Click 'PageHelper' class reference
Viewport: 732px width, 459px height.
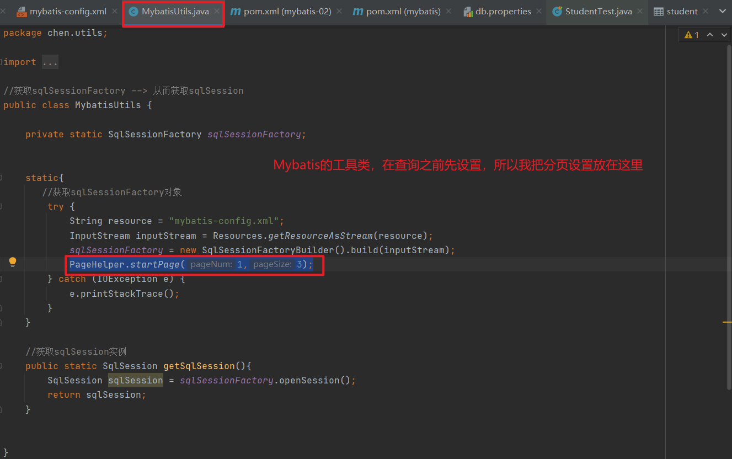tap(97, 265)
